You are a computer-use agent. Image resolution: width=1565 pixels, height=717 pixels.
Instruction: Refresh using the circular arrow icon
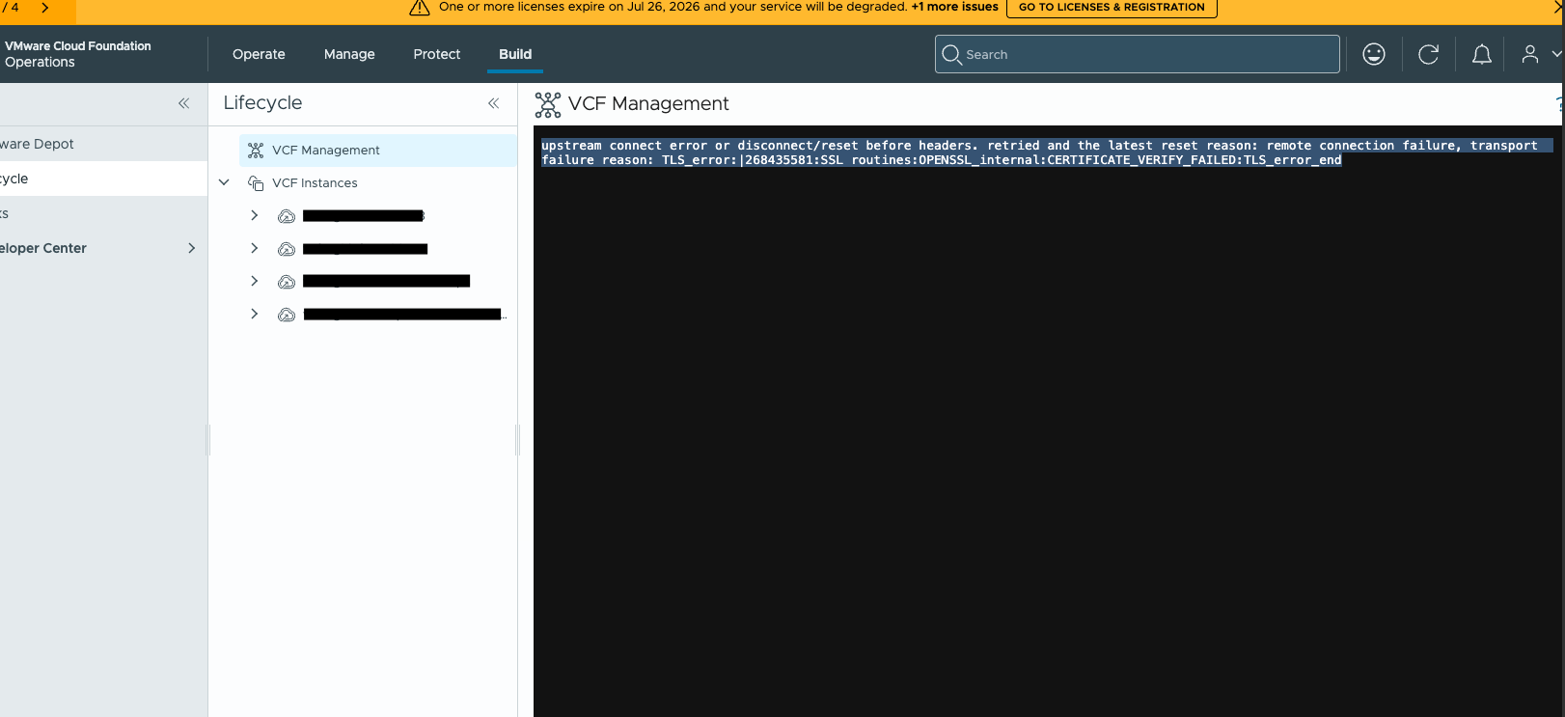1429,54
